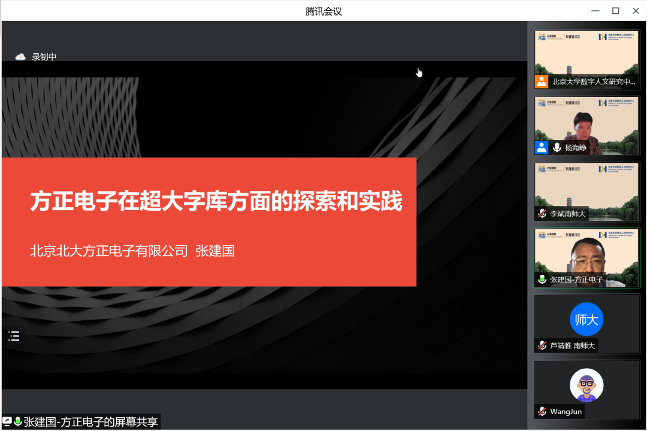Click the 腾讯会议 window title
Viewport: 647px width, 431px height.
pyautogui.click(x=323, y=11)
